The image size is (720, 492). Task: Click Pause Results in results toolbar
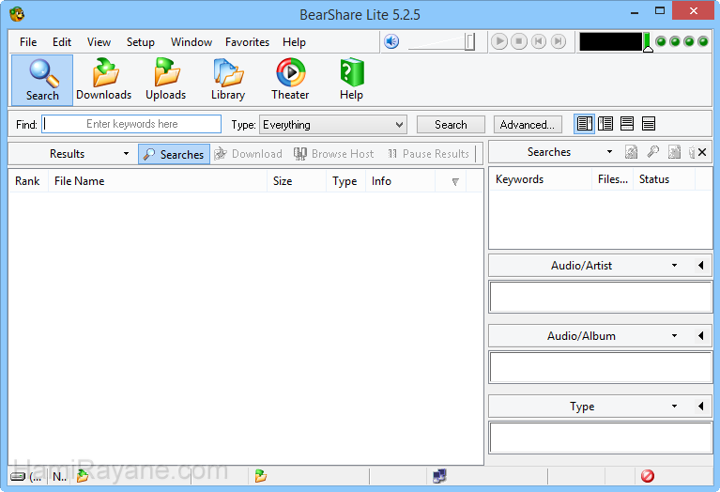click(x=428, y=154)
